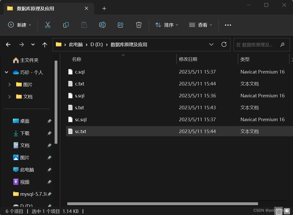Copy sc.txt with the copy icon
This screenshot has width=293, height=215.
point(66,25)
